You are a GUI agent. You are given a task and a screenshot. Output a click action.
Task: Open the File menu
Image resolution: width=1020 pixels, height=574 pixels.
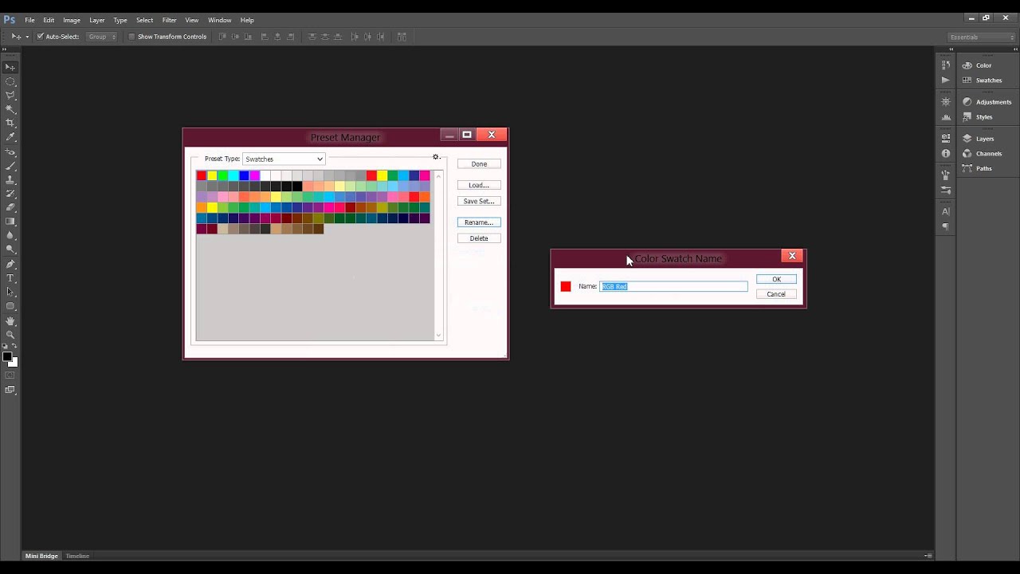29,20
